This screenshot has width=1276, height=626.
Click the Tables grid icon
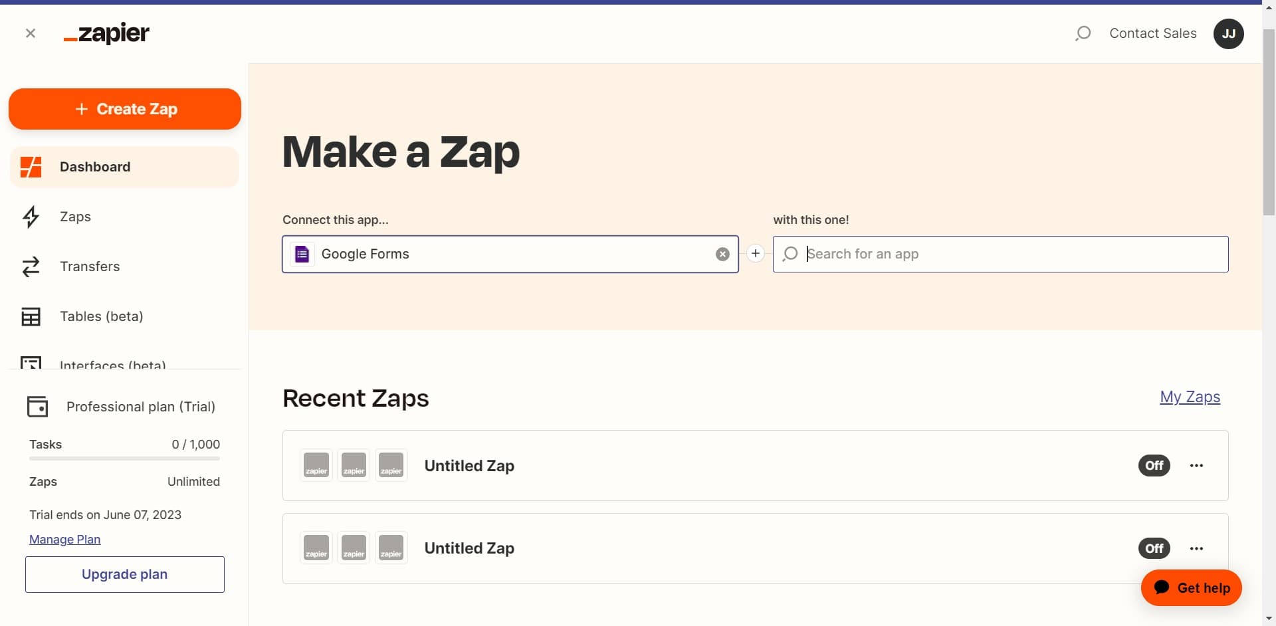[31, 316]
